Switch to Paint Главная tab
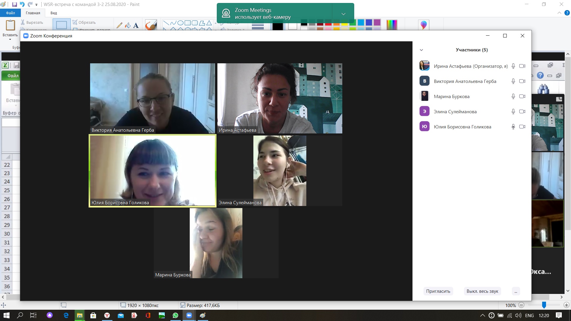 (x=33, y=13)
